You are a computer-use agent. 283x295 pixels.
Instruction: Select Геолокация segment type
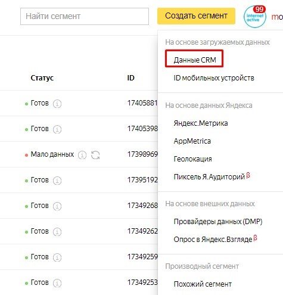192,159
